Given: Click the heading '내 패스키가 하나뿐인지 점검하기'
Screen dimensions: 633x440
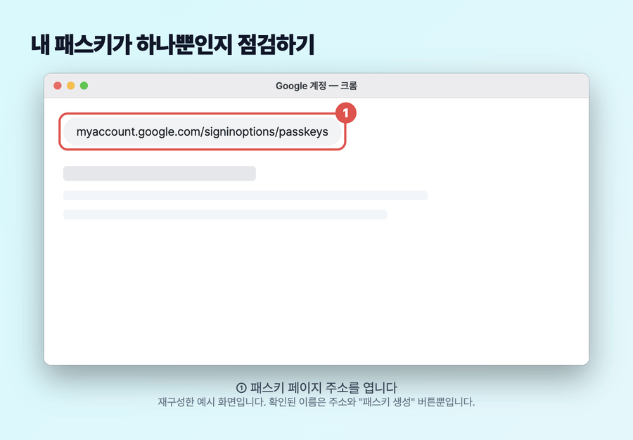Looking at the screenshot, I should [x=173, y=45].
